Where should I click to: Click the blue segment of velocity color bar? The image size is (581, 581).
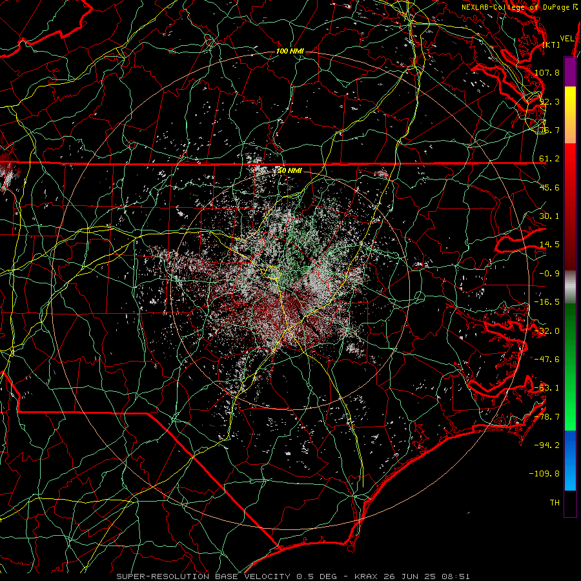pos(570,460)
